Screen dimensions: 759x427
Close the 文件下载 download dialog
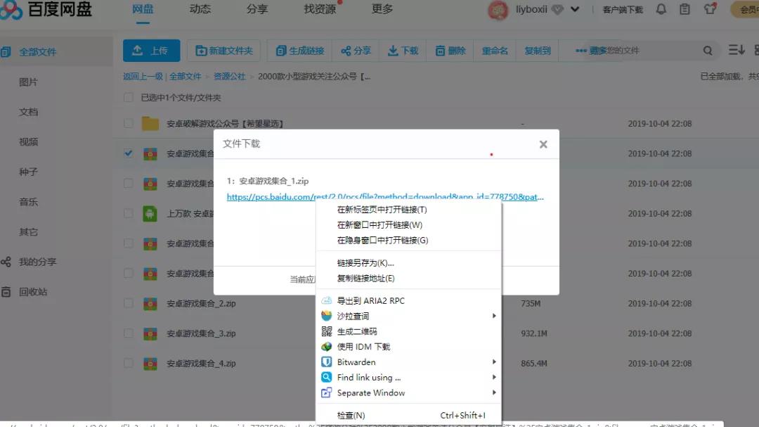(543, 144)
